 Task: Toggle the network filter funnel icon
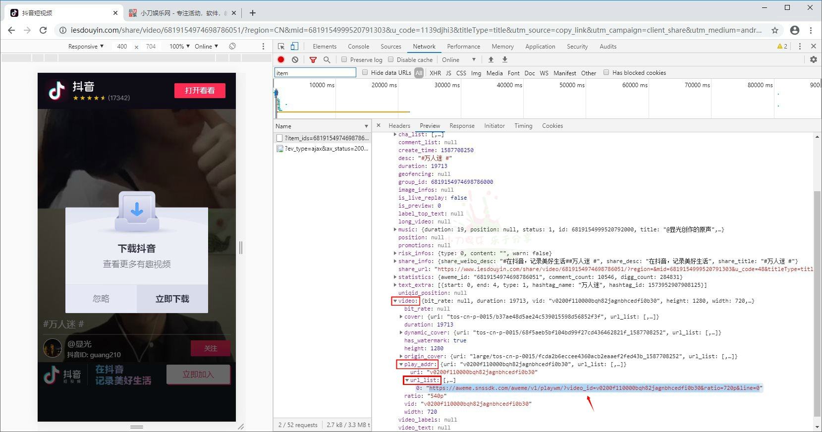click(x=313, y=59)
